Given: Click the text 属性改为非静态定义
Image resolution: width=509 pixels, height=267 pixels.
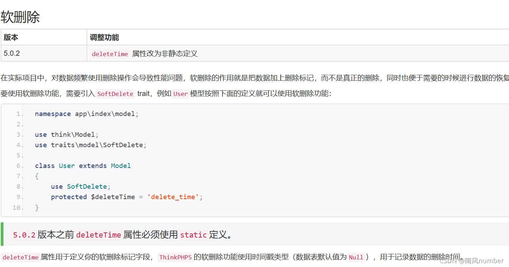Looking at the screenshot, I should 165,54.
